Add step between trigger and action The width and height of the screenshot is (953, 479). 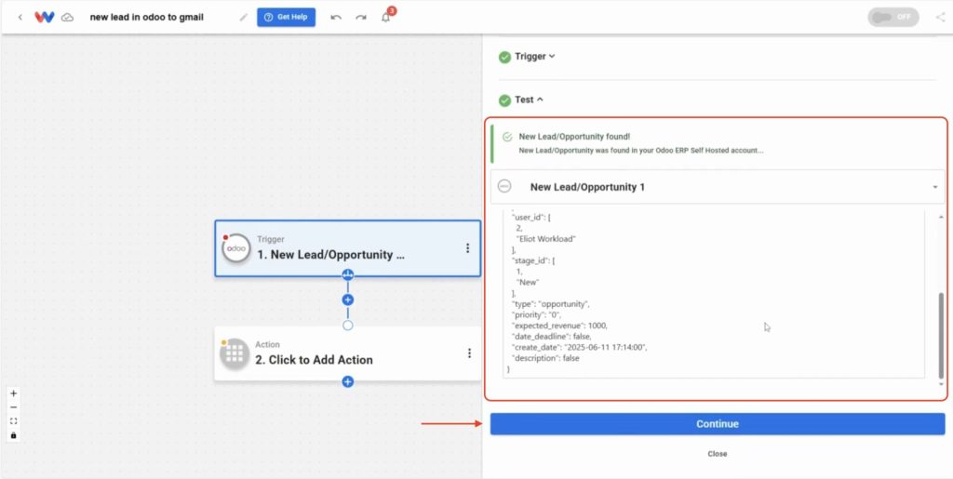point(348,299)
